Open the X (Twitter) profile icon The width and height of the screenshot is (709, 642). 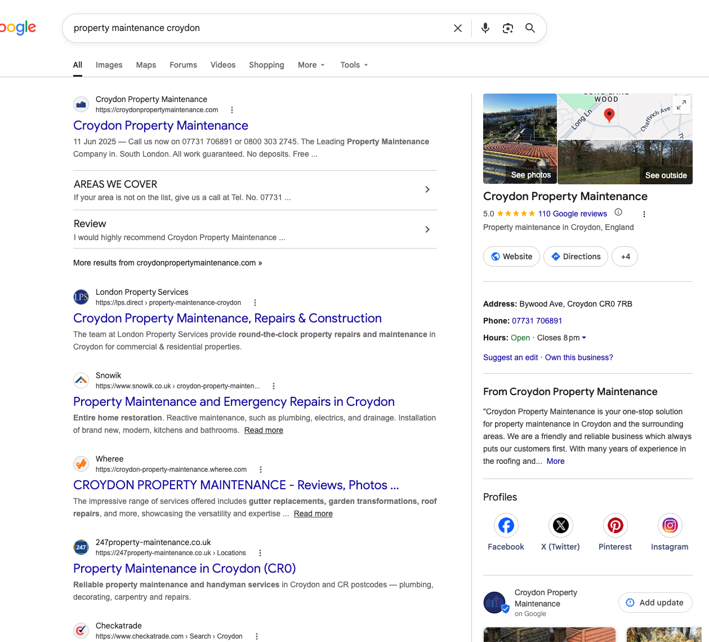tap(560, 526)
